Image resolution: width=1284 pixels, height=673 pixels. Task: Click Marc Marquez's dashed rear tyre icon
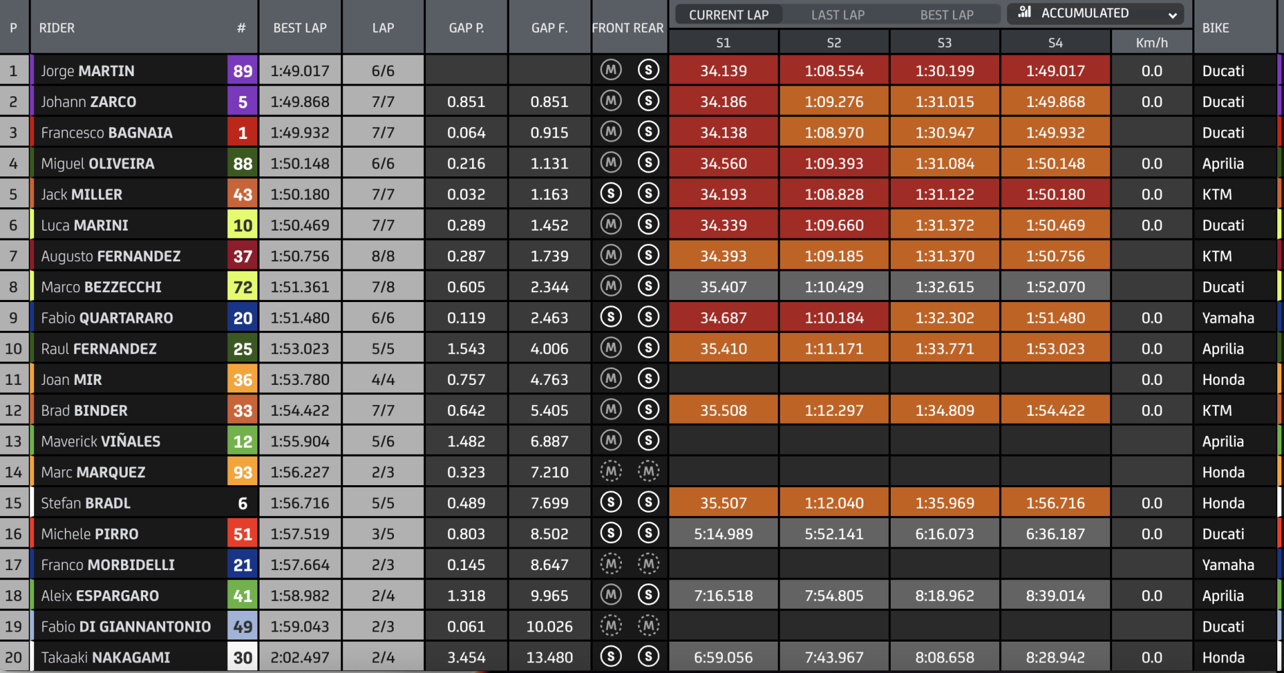648,471
